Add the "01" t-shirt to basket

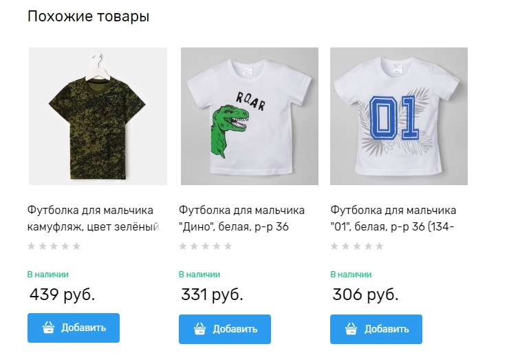pos(376,329)
